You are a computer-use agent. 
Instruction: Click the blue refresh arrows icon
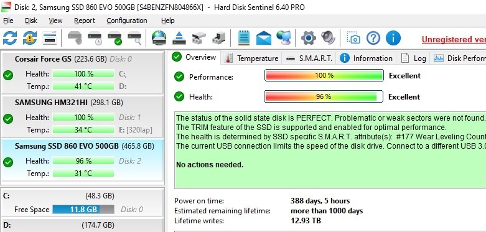point(10,38)
